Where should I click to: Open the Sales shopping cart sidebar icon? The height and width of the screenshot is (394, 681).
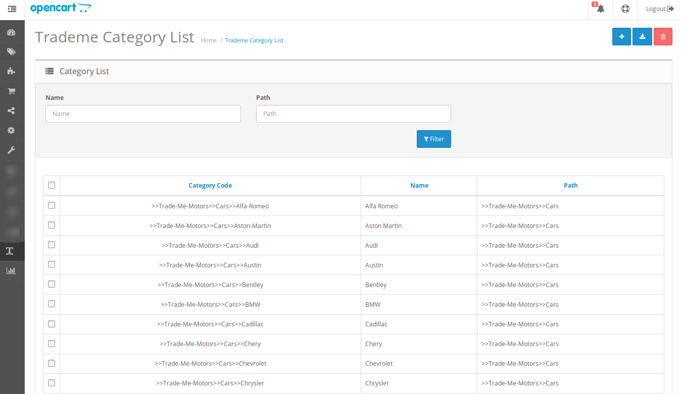pyautogui.click(x=11, y=91)
